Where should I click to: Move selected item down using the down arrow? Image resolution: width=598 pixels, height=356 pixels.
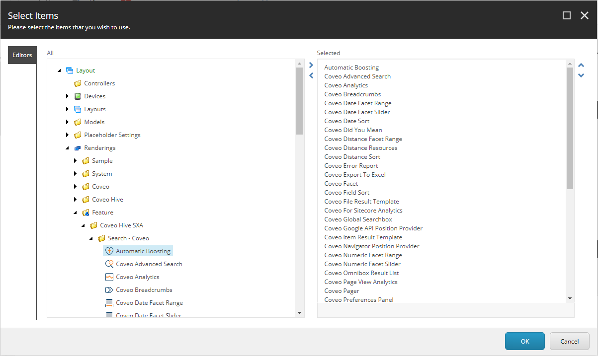point(581,75)
